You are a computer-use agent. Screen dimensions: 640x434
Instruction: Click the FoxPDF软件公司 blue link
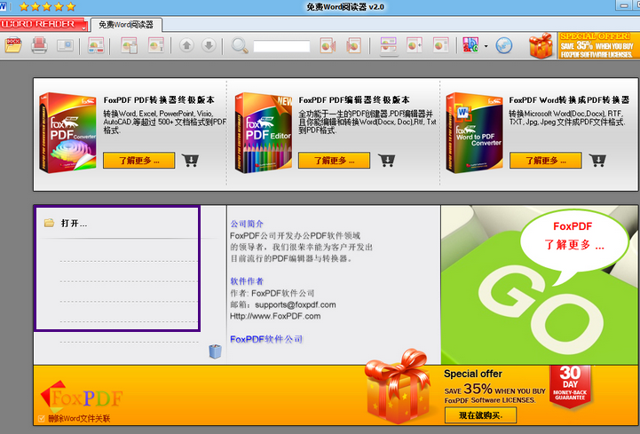click(x=266, y=339)
